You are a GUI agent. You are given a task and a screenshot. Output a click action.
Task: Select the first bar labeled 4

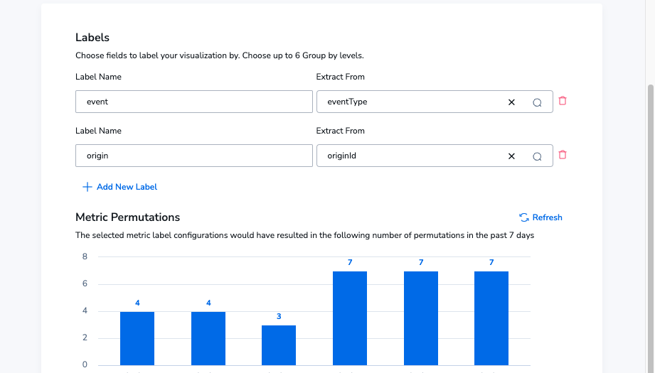pos(137,338)
